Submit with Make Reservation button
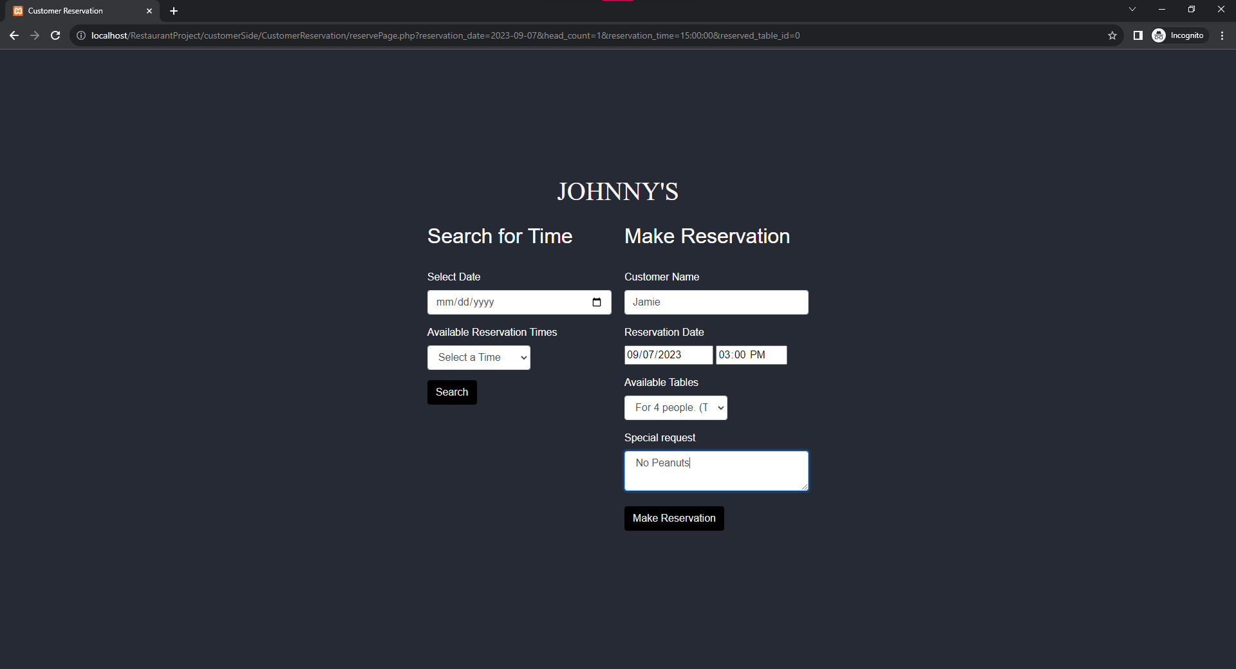Viewport: 1236px width, 669px height. coord(673,518)
